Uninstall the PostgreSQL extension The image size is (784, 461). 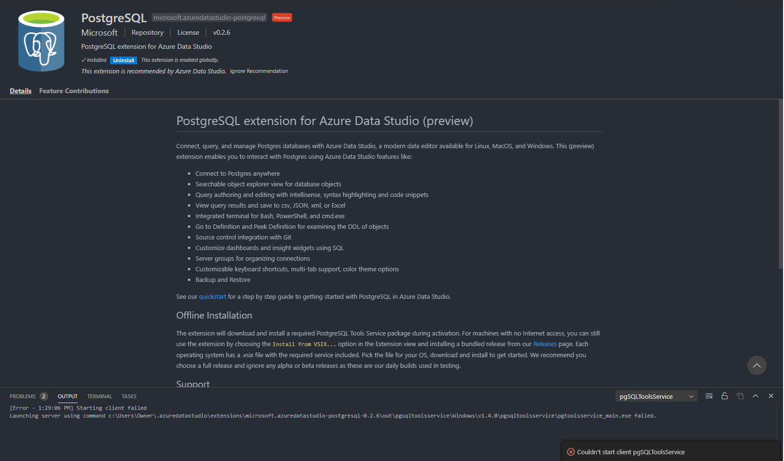pyautogui.click(x=123, y=60)
